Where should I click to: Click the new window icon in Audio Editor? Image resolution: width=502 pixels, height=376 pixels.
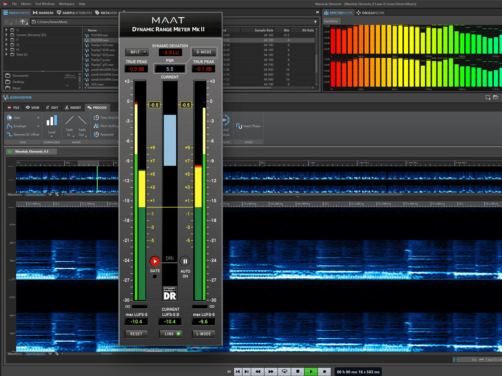pos(488,97)
